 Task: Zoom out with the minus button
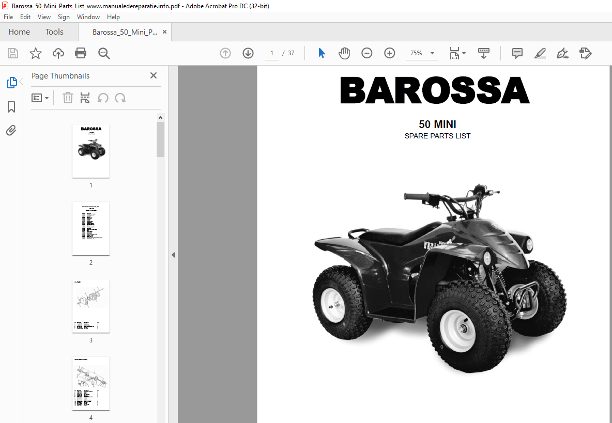click(367, 53)
